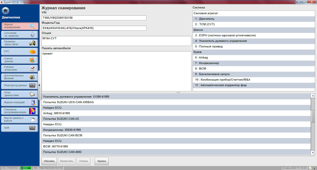
Task: Click the Правка button
Action: [x=102, y=161]
